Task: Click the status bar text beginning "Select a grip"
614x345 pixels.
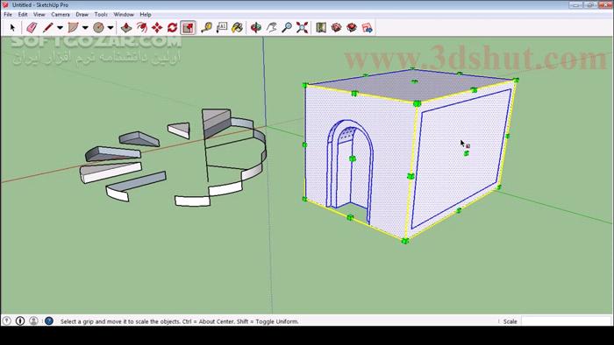Action: [x=179, y=321]
